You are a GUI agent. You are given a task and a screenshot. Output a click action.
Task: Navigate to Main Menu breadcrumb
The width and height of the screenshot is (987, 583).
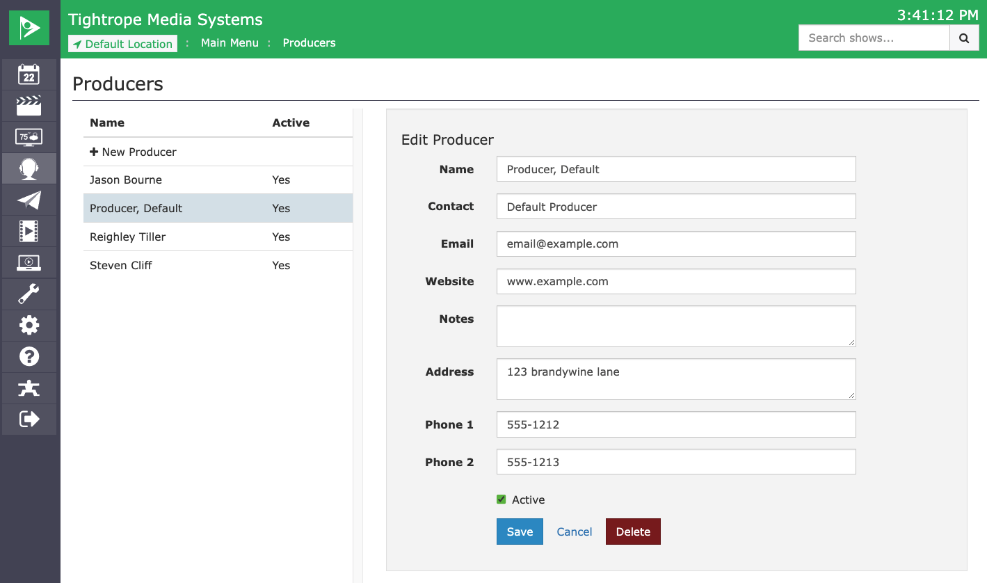[x=230, y=42]
